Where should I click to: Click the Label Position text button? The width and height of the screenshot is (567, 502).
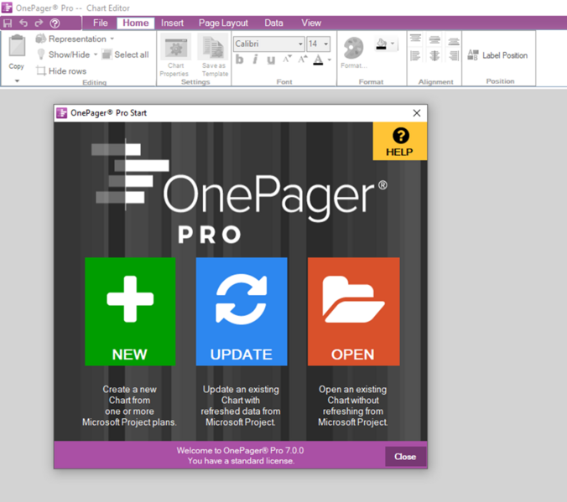pos(505,55)
